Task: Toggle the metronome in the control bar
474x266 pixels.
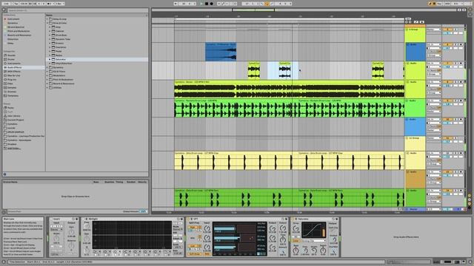Action: pyautogui.click(x=50, y=4)
